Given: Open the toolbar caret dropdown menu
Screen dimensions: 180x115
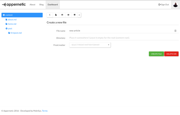Looking at the screenshot, I should 79,15.
